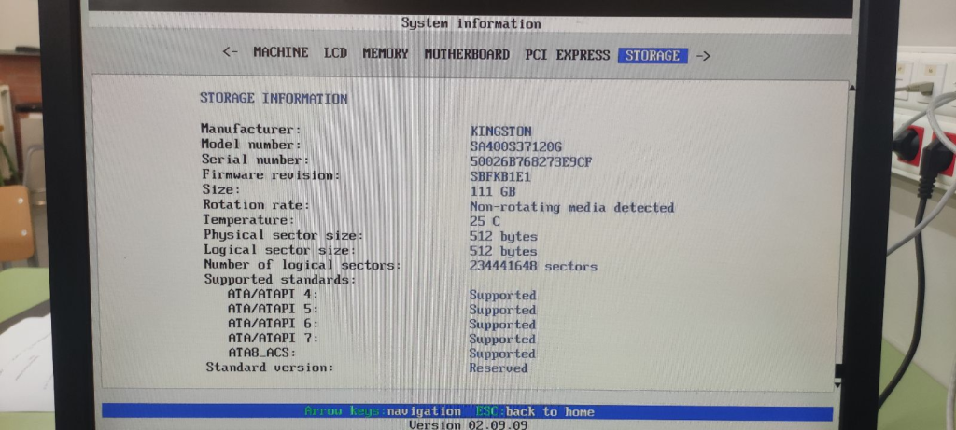Select the KINGSTON manufacturer value
This screenshot has width=956, height=430.
click(501, 131)
